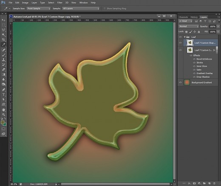221x186 pixels.
Task: Change screen mode from toolbox
Action: point(3,134)
